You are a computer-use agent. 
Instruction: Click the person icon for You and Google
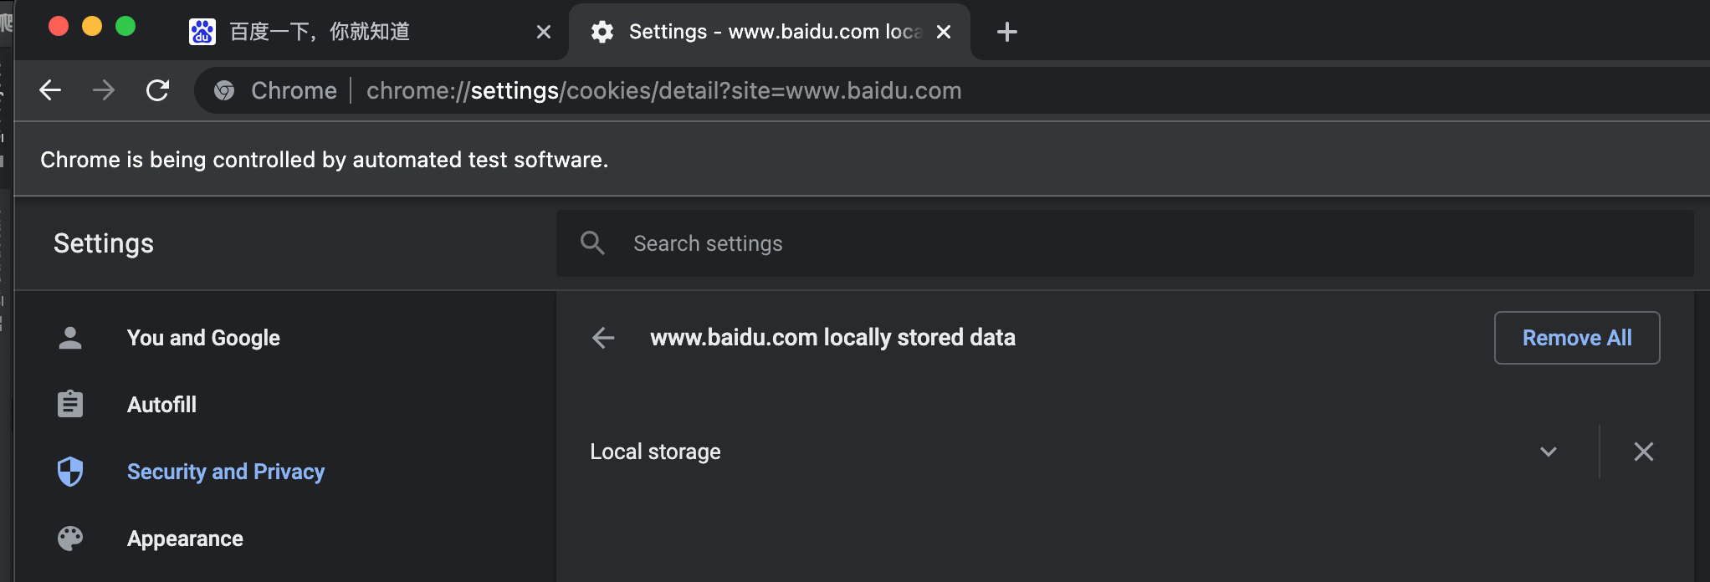[x=70, y=338]
